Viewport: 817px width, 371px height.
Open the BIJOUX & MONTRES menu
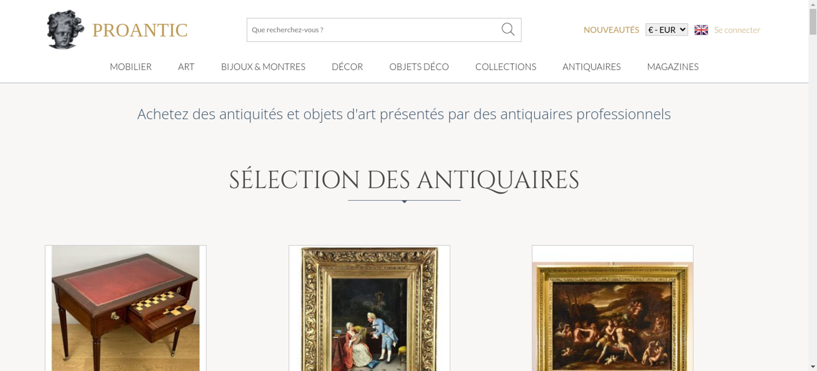263,67
